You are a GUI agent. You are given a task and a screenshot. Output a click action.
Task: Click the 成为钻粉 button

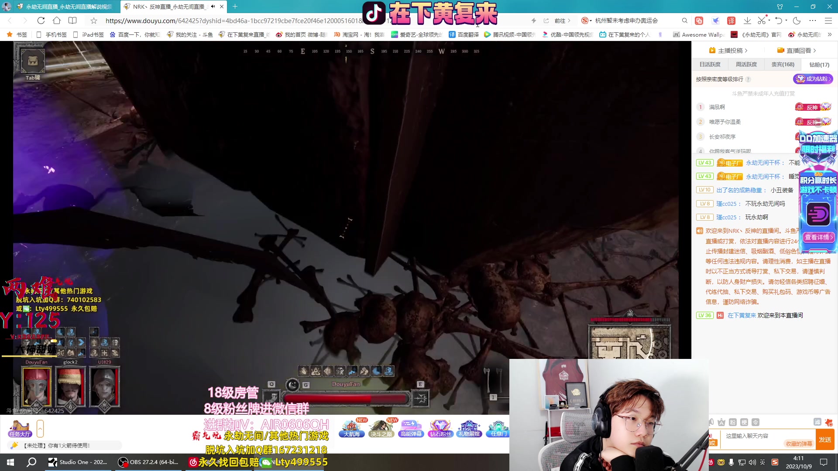tap(813, 79)
